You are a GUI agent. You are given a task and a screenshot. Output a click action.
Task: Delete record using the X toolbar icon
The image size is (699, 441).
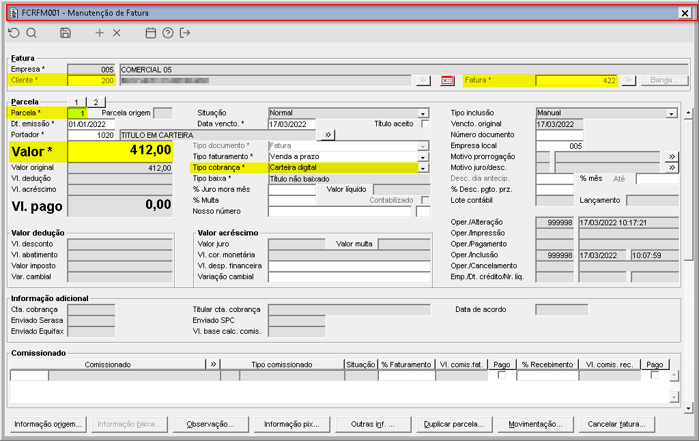pyautogui.click(x=117, y=33)
